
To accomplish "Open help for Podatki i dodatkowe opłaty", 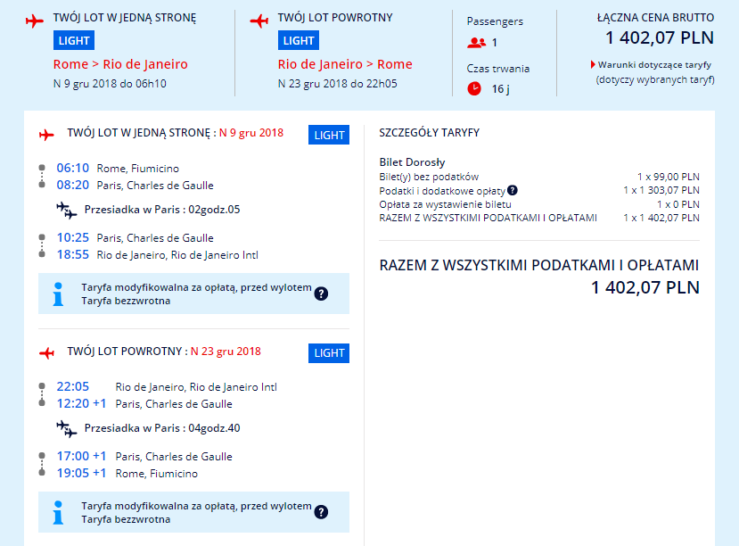I will 513,190.
